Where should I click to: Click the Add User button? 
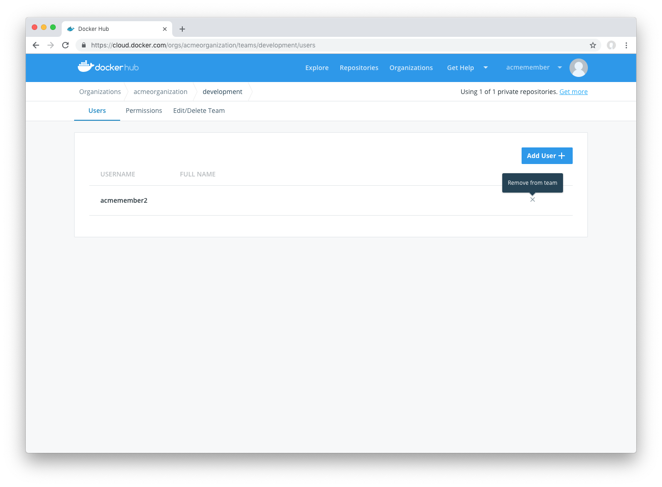point(546,156)
